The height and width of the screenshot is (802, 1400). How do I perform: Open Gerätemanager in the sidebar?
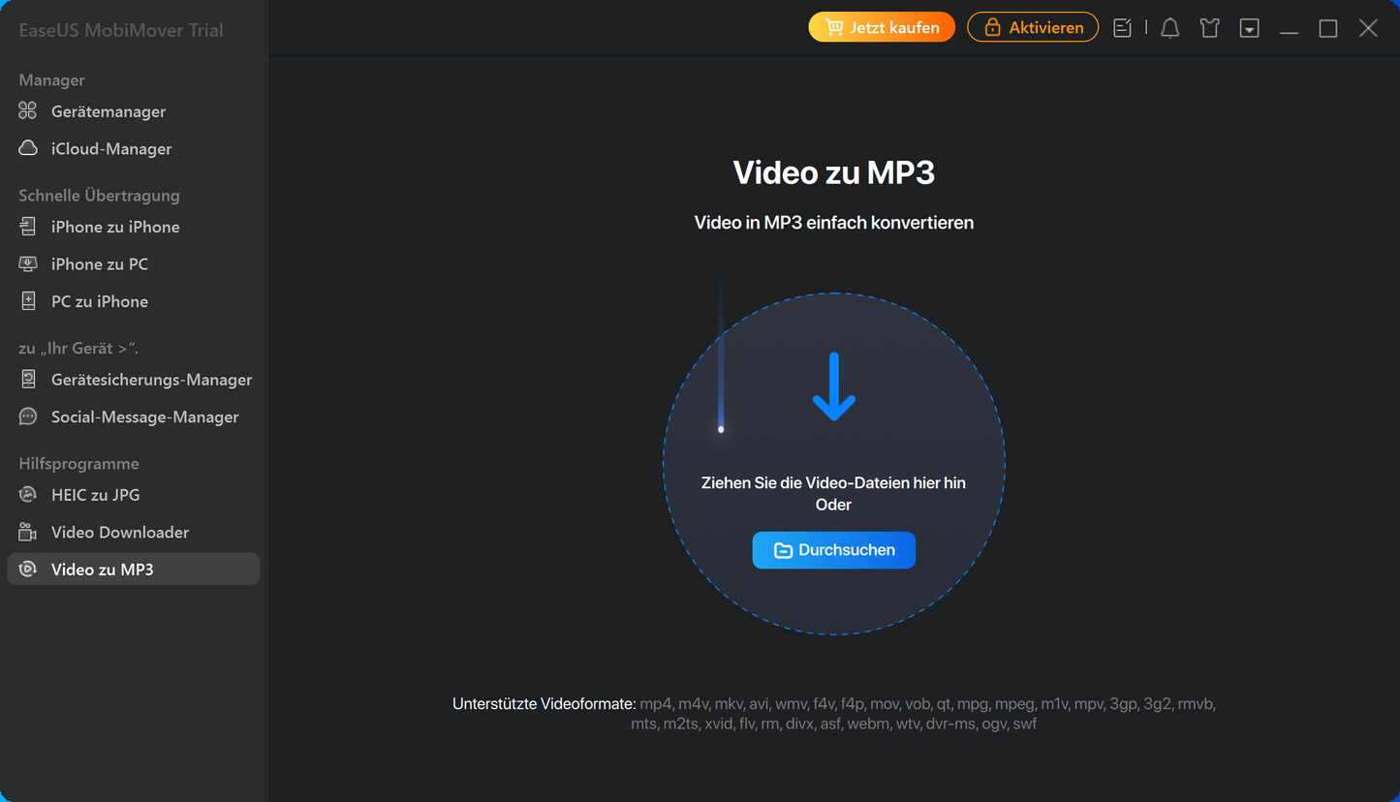(108, 111)
